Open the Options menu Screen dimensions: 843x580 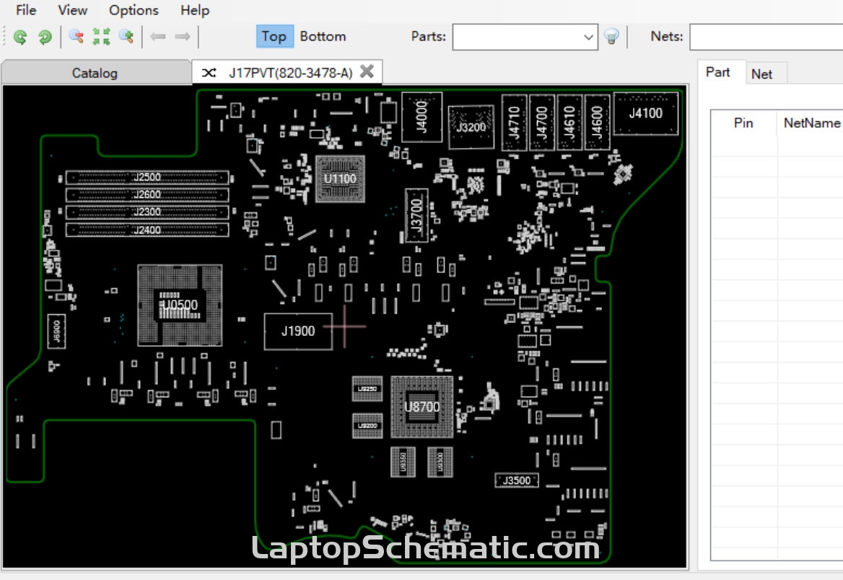tap(134, 10)
